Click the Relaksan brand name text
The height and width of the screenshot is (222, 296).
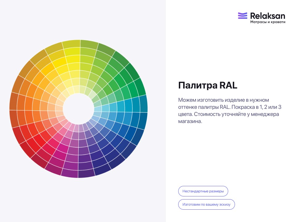click(268, 16)
